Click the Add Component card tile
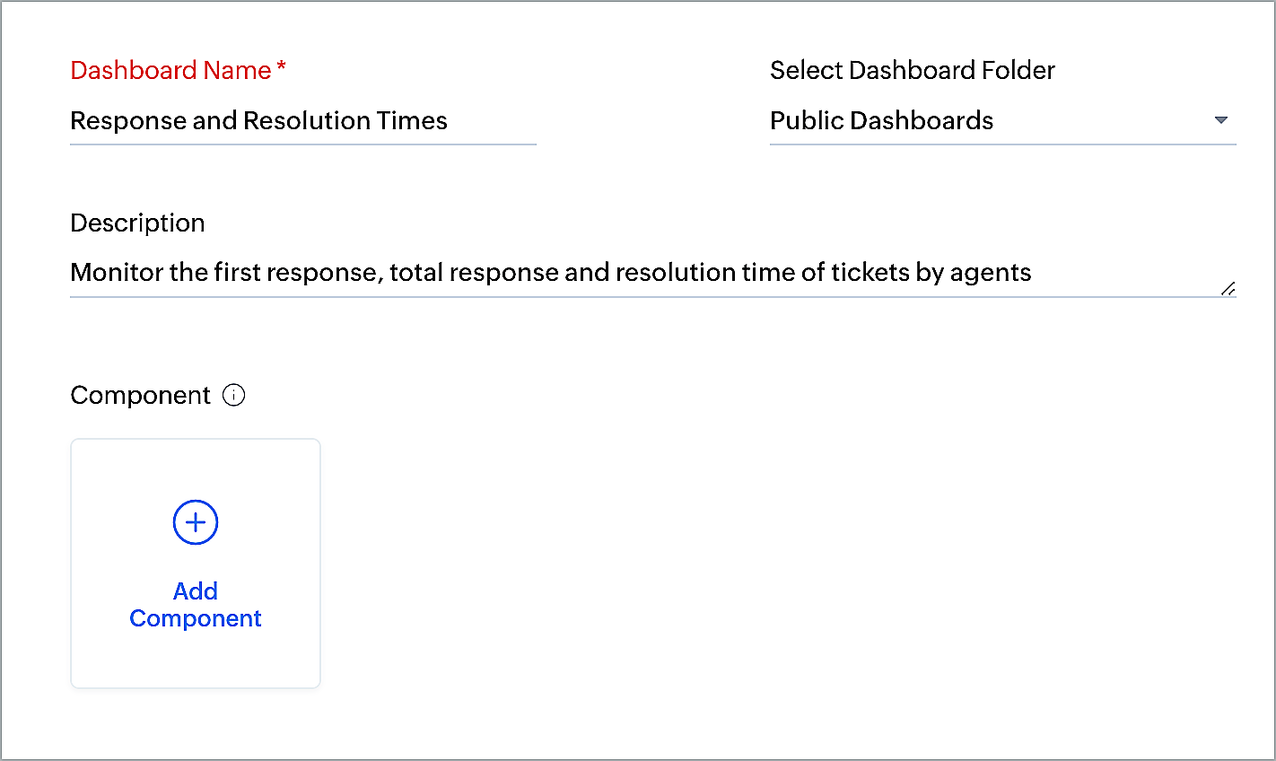1276x761 pixels. pos(196,564)
